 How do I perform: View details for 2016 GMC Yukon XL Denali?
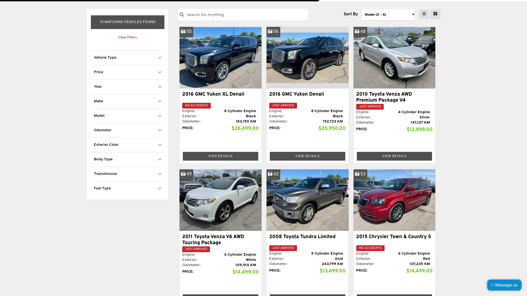click(x=220, y=156)
